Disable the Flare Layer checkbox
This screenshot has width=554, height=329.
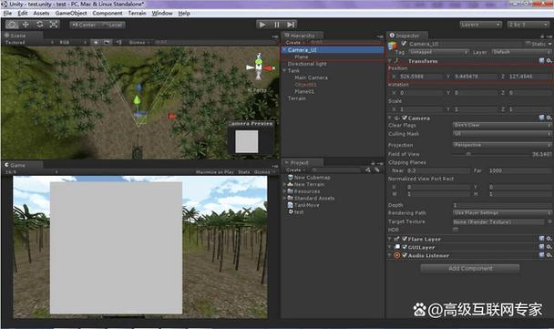coord(405,239)
